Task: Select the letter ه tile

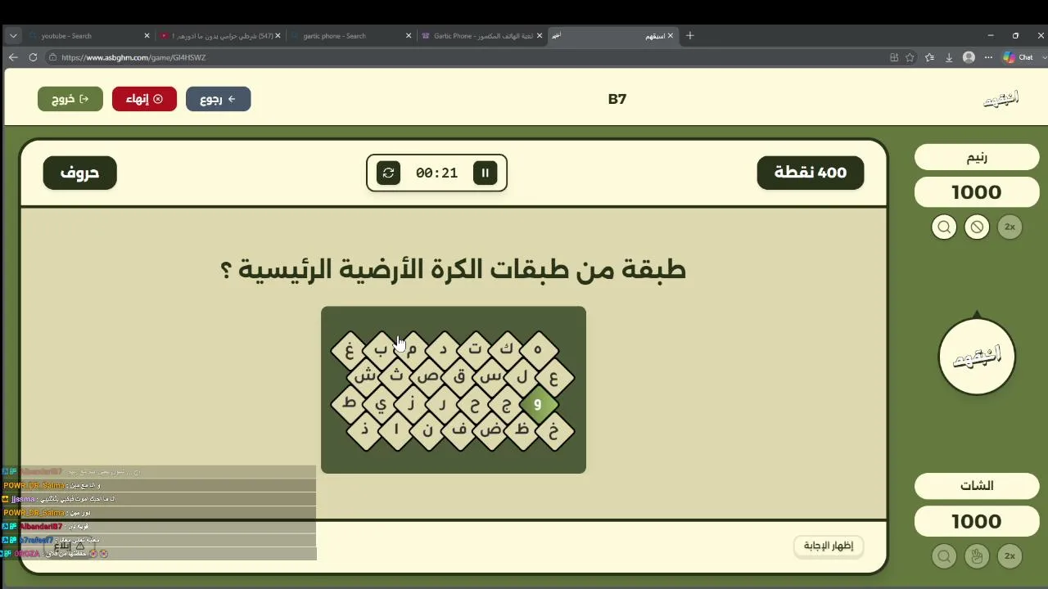Action: pos(537,350)
